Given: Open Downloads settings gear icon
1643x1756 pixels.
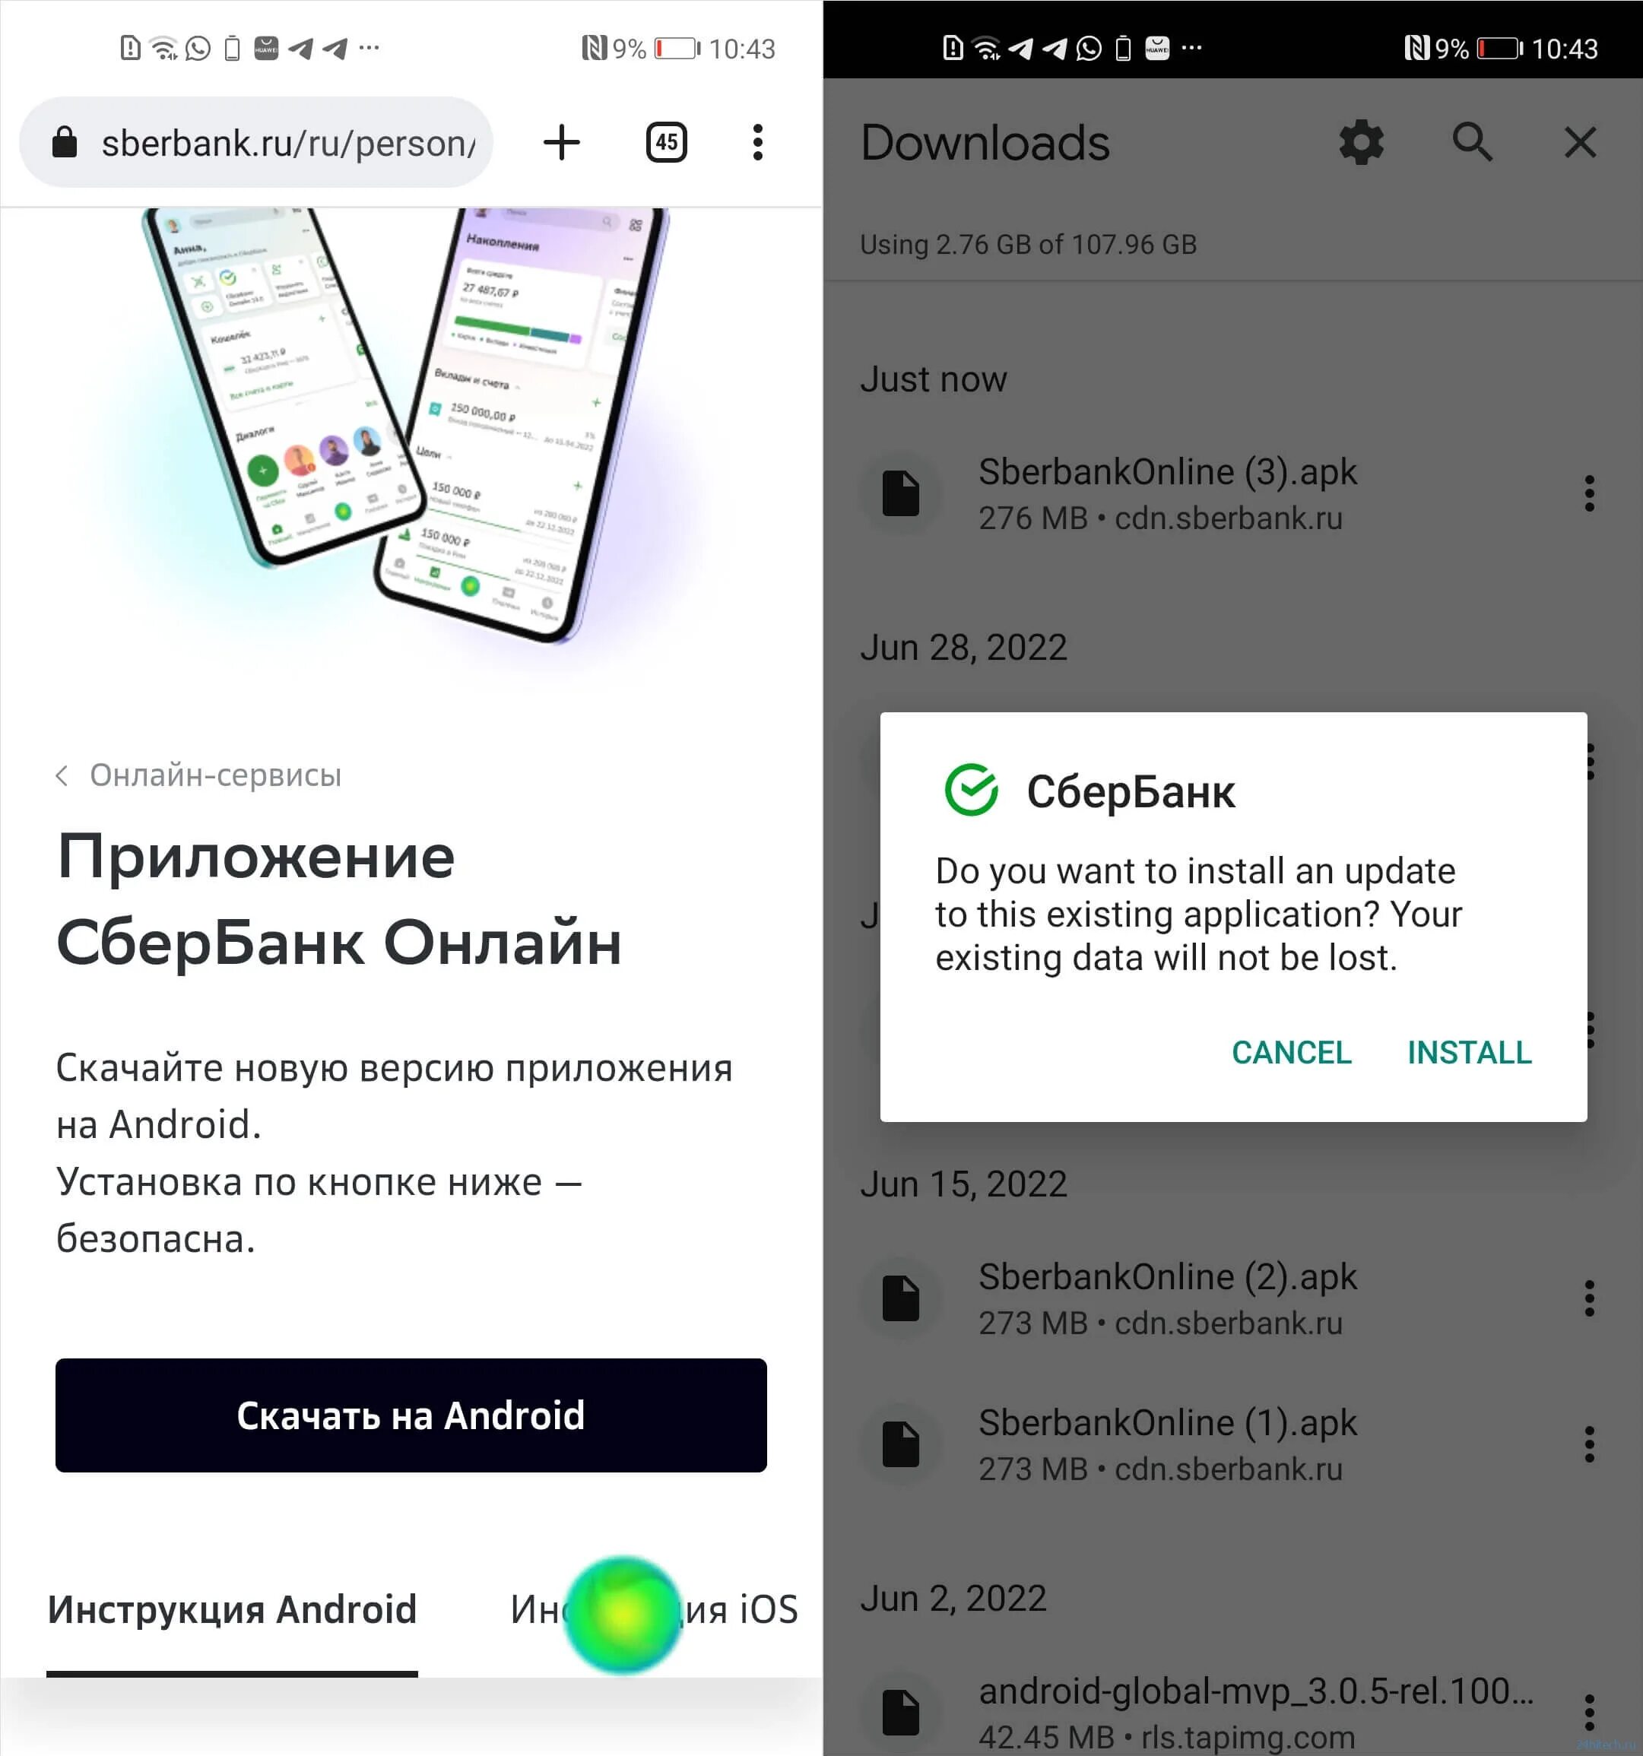Looking at the screenshot, I should pyautogui.click(x=1363, y=142).
